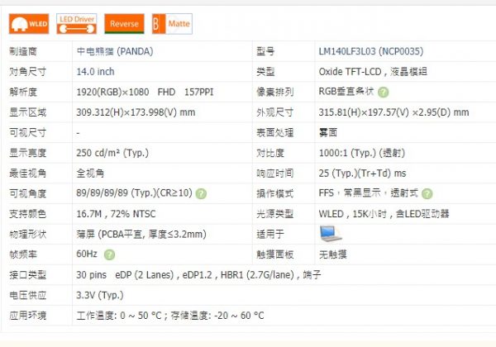Viewport: 496px width, 347px height.
Task: Open model link LM140LF3L03 (NCP0035)
Action: 370,51
